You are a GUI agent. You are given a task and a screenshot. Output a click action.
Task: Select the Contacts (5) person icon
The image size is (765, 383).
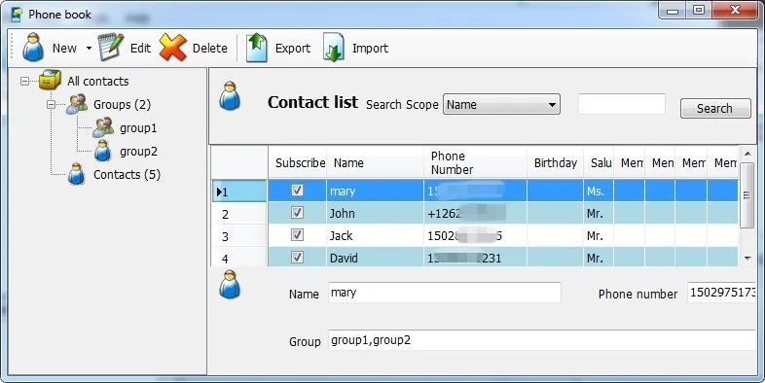click(x=76, y=174)
